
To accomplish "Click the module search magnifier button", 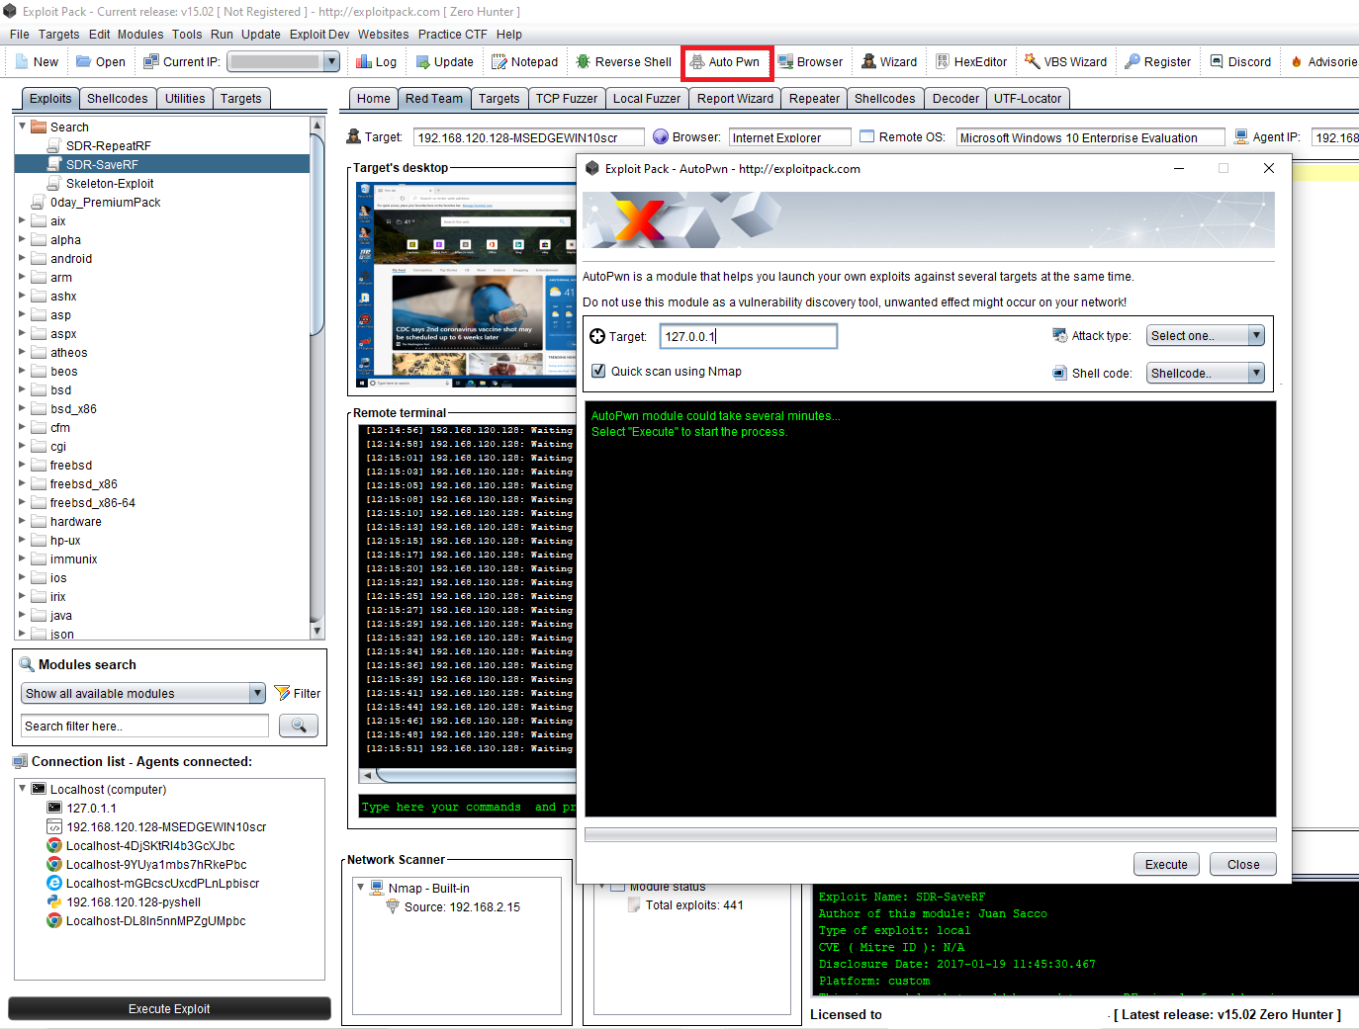I will [298, 726].
